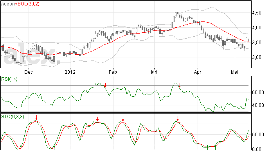Click the STO(9,3,3) panel label

tap(13, 117)
